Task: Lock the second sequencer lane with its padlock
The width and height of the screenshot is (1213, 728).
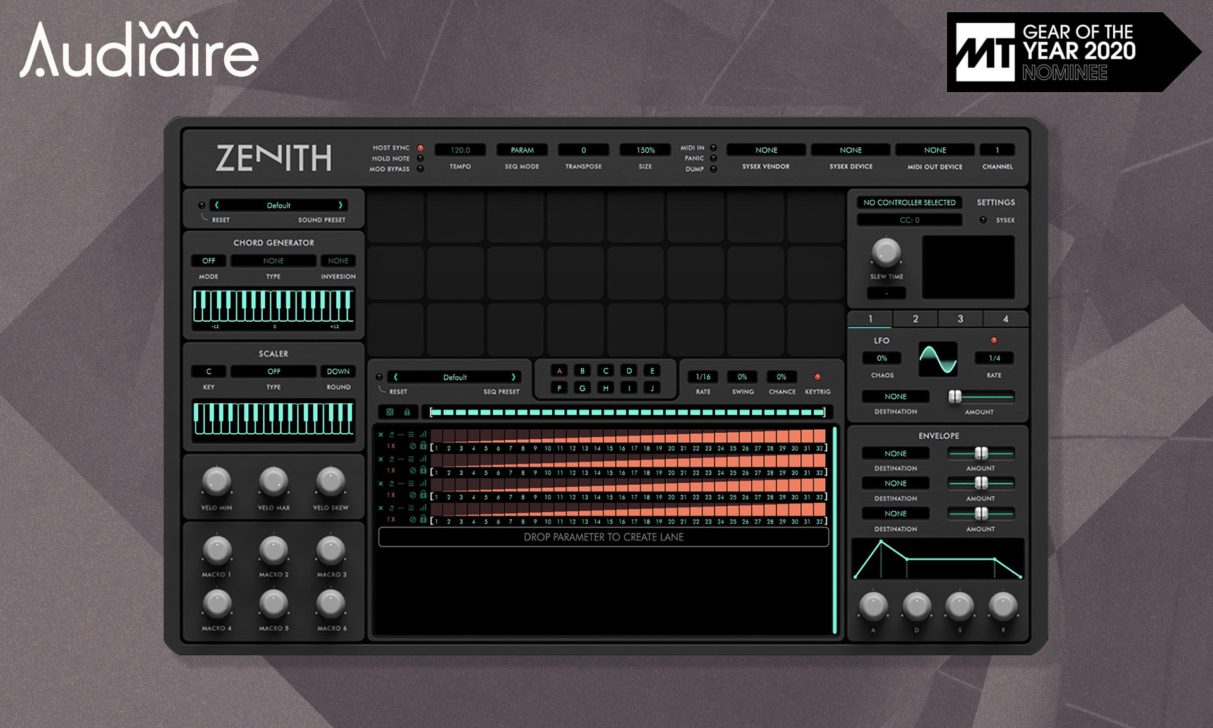Action: [423, 470]
